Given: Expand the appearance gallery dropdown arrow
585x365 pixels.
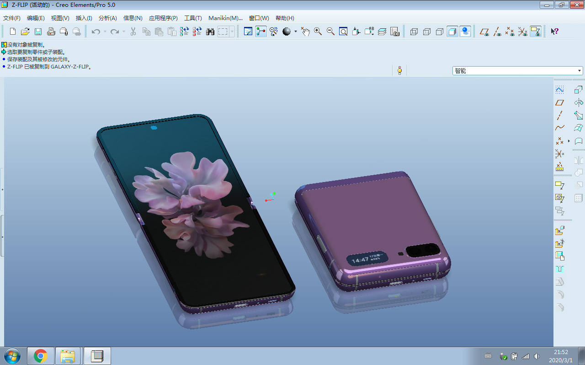Looking at the screenshot, I should point(296,31).
